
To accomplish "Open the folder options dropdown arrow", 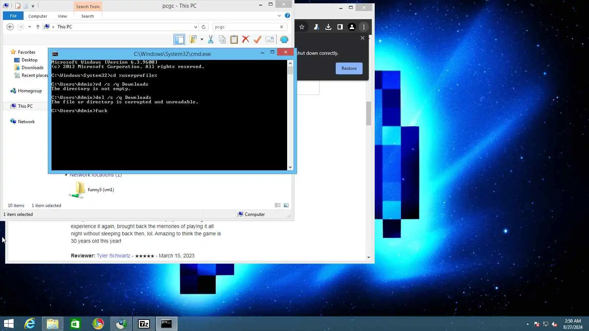I will click(x=202, y=39).
